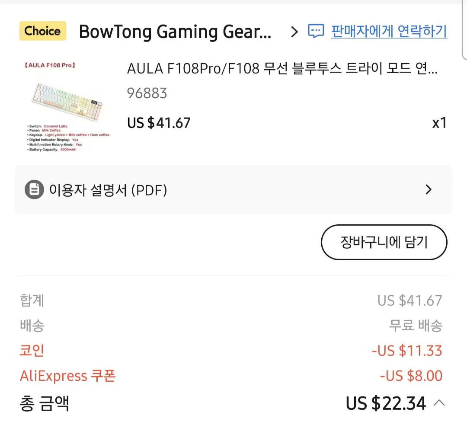Click the Choice badge
Viewport: 467px width, 428px height.
pyautogui.click(x=42, y=31)
